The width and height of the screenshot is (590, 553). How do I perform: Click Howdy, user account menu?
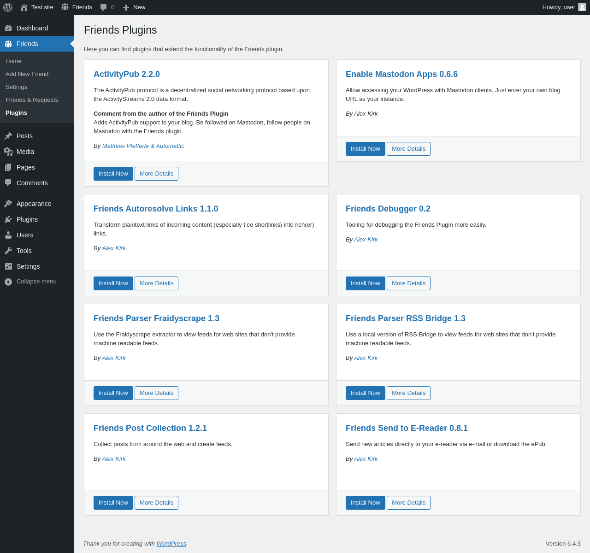coord(564,7)
